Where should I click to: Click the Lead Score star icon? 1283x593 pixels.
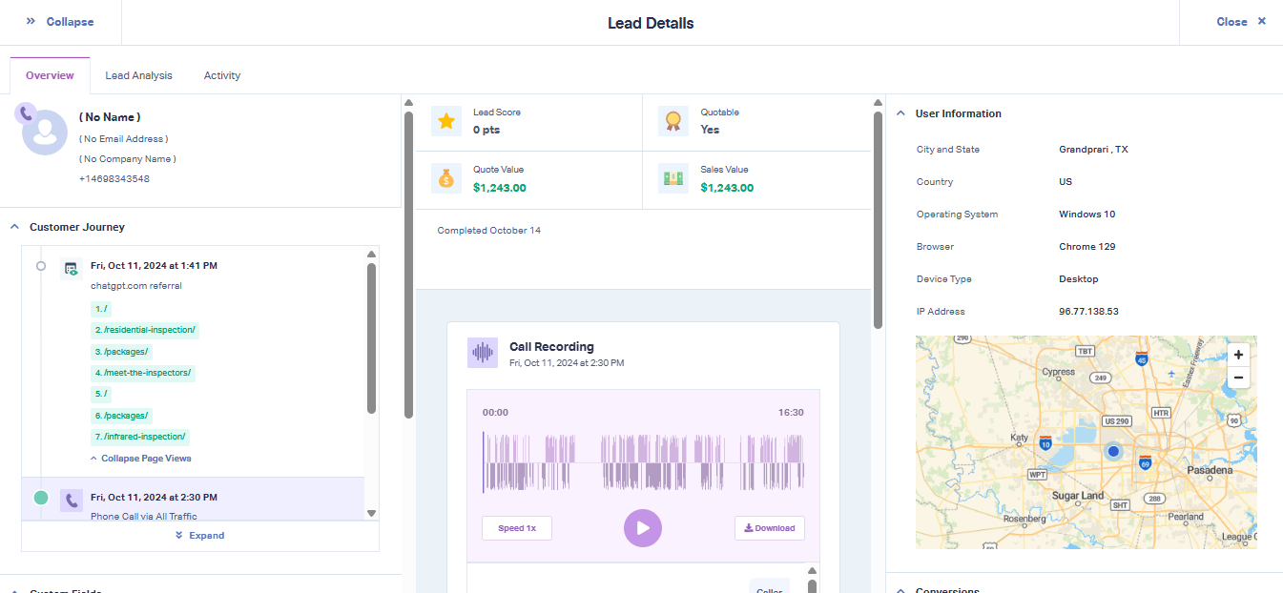pyautogui.click(x=446, y=121)
